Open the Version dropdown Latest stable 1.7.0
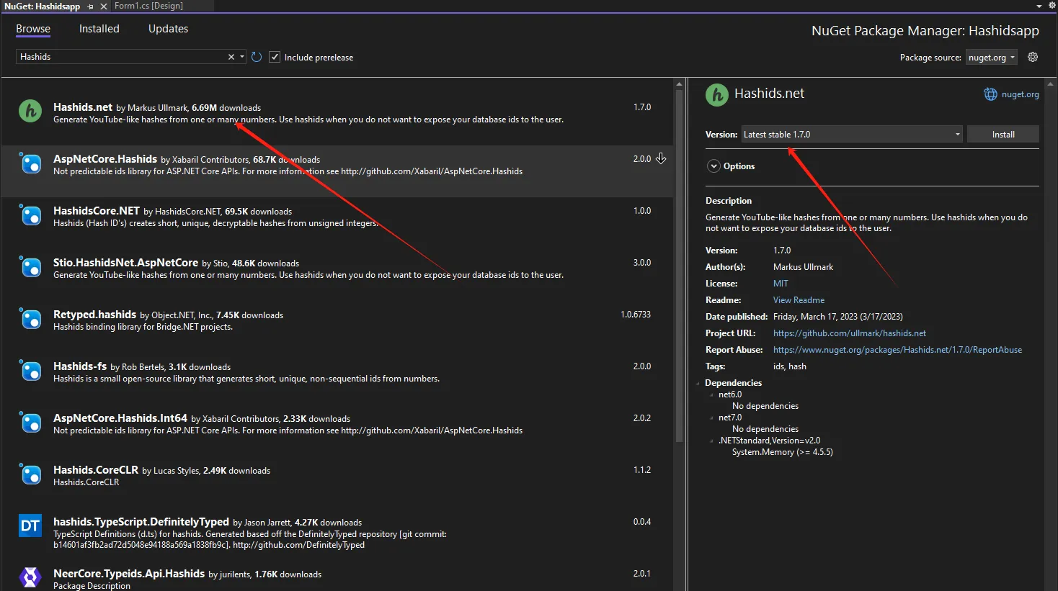The width and height of the screenshot is (1058, 591). point(852,135)
